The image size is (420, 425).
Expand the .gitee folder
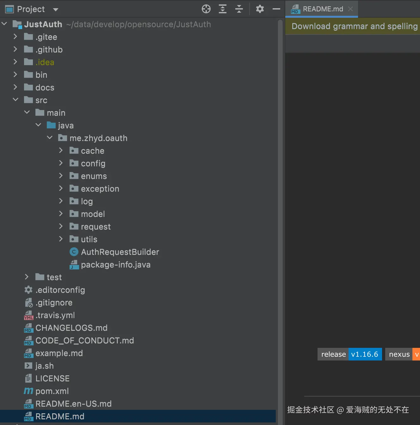tap(15, 37)
